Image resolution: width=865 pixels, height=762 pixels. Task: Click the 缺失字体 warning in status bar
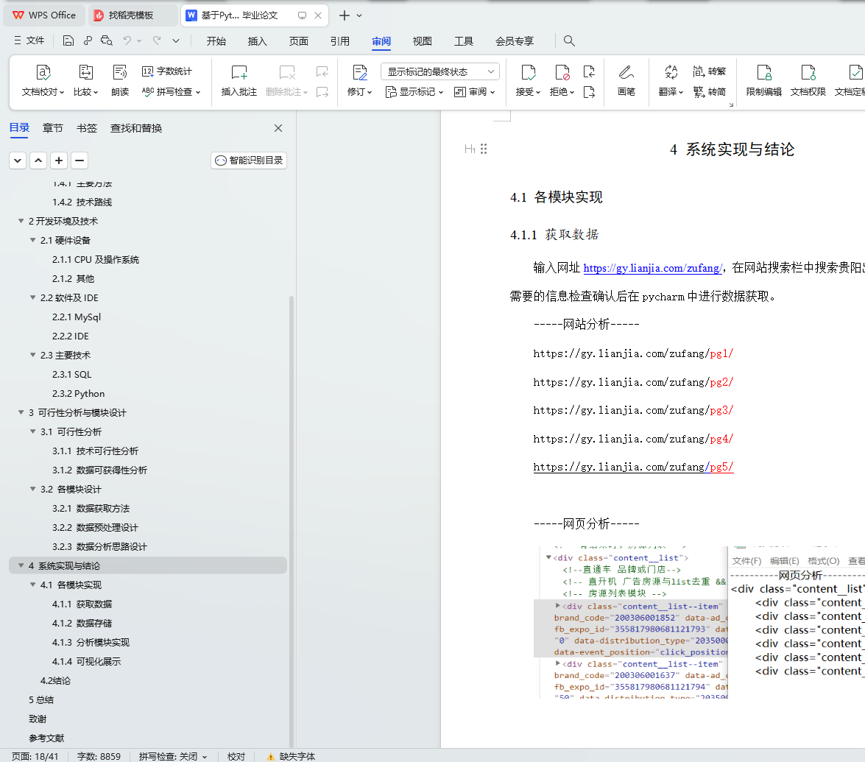click(291, 757)
